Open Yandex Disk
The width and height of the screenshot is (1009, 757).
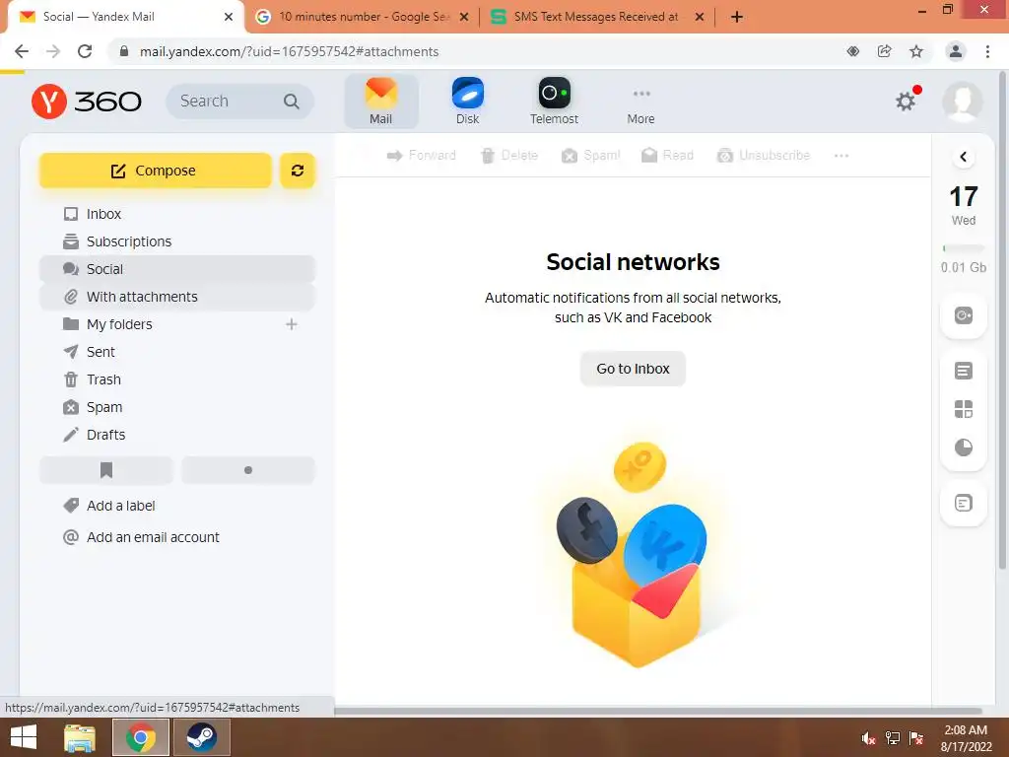(467, 102)
